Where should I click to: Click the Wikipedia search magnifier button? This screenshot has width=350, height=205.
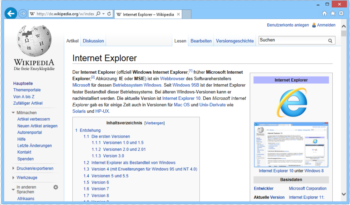pos(330,41)
